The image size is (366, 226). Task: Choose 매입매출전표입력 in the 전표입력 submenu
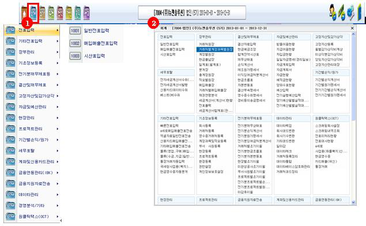(101, 43)
